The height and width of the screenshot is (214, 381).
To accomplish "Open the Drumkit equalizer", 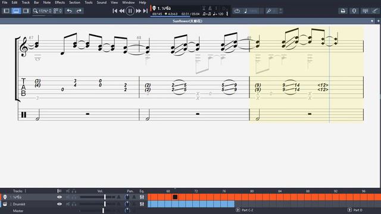I will 142,204.
